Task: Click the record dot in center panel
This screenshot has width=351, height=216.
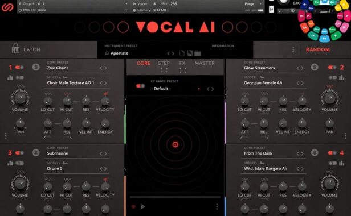Action: (x=134, y=206)
